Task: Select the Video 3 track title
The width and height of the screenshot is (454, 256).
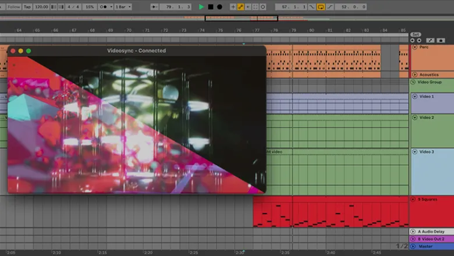Action: (x=427, y=152)
